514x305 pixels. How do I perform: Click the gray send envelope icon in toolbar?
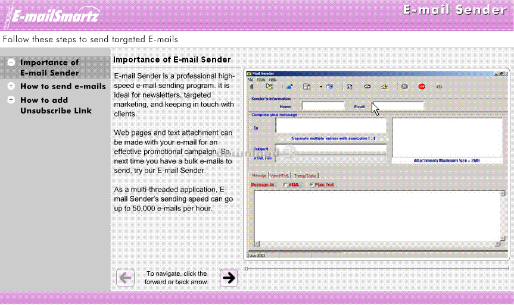tap(405, 87)
